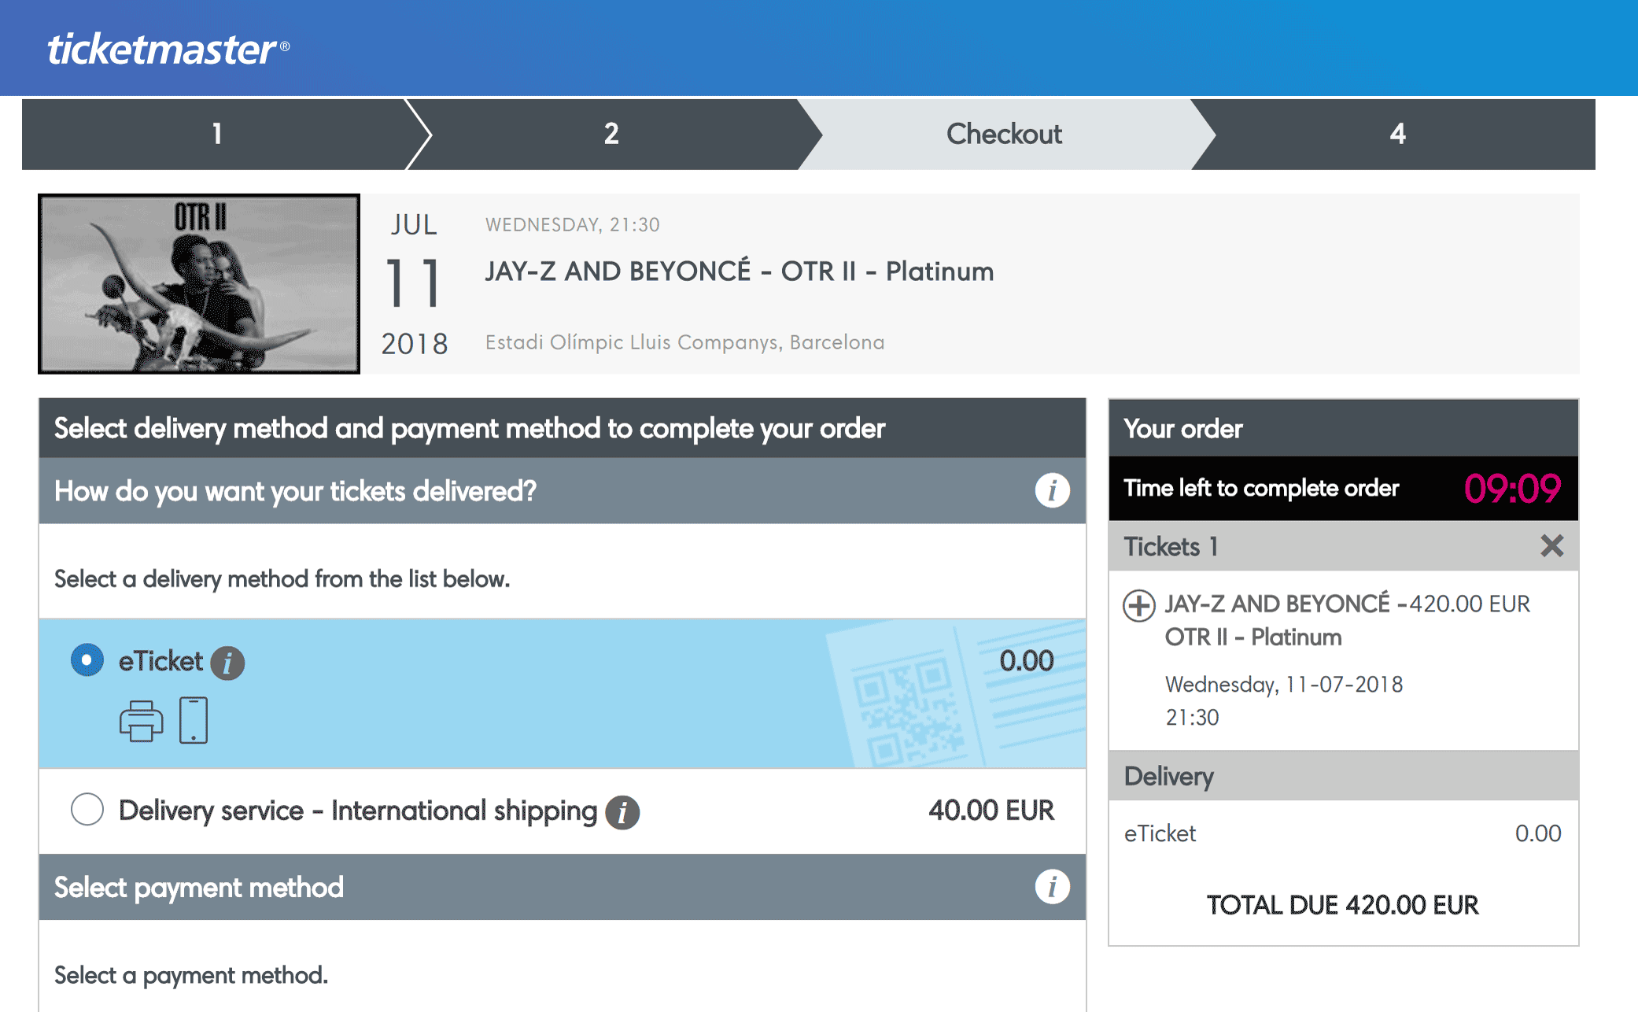The image size is (1638, 1012).
Task: Click Wednesday, 11-07-2018 in order summary
Action: (1284, 685)
